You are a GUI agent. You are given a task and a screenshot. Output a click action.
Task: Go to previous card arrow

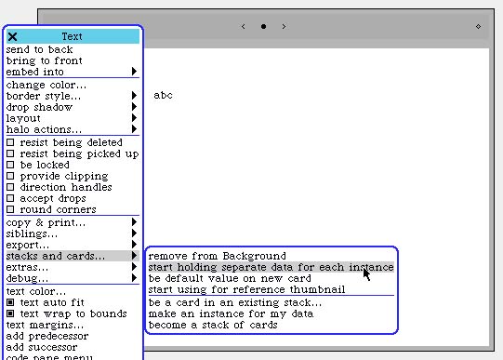(x=244, y=27)
